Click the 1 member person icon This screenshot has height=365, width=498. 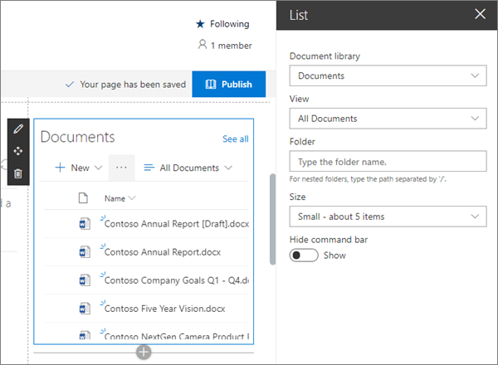[202, 46]
